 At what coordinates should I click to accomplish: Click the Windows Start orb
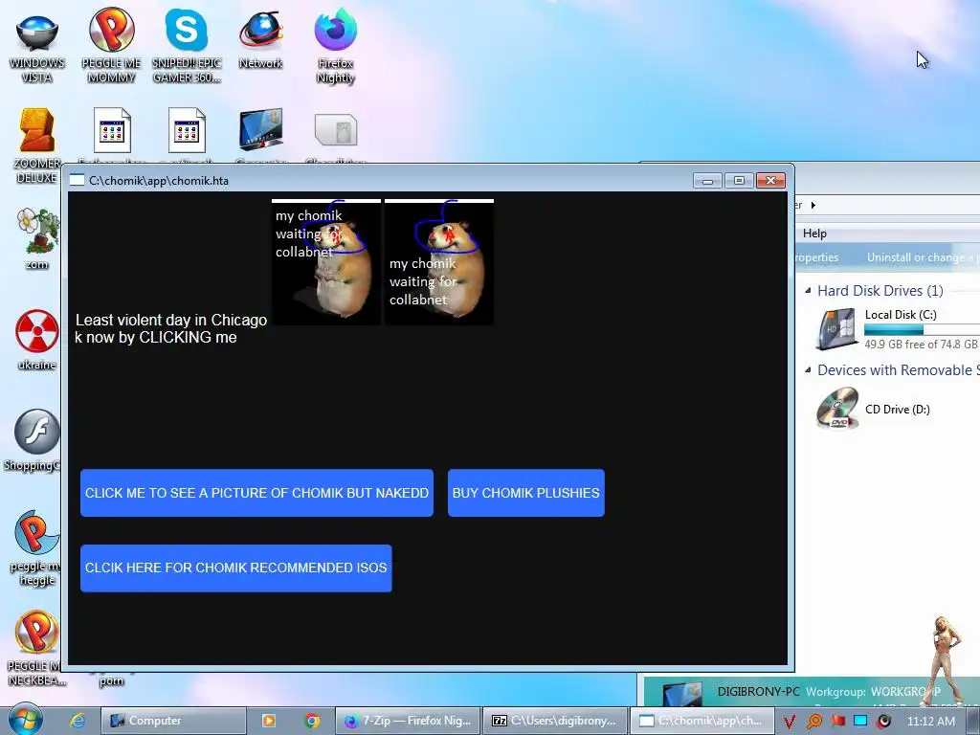[x=25, y=720]
